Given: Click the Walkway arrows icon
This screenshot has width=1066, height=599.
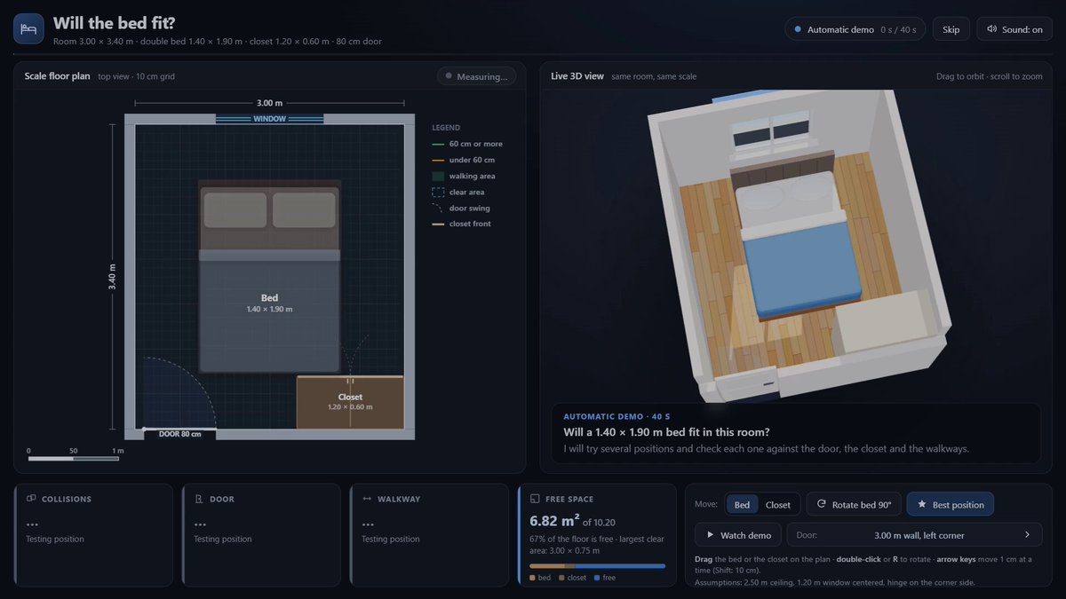Looking at the screenshot, I should (x=366, y=499).
